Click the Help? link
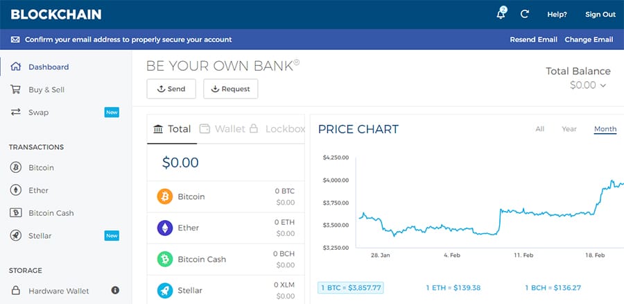 [x=557, y=15]
